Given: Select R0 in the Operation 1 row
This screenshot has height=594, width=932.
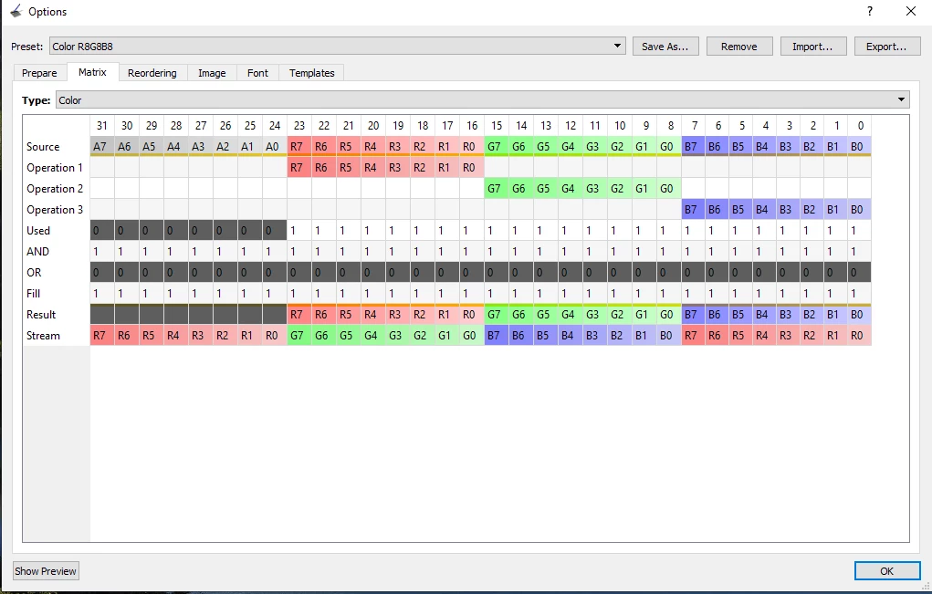Looking at the screenshot, I should 472,168.
